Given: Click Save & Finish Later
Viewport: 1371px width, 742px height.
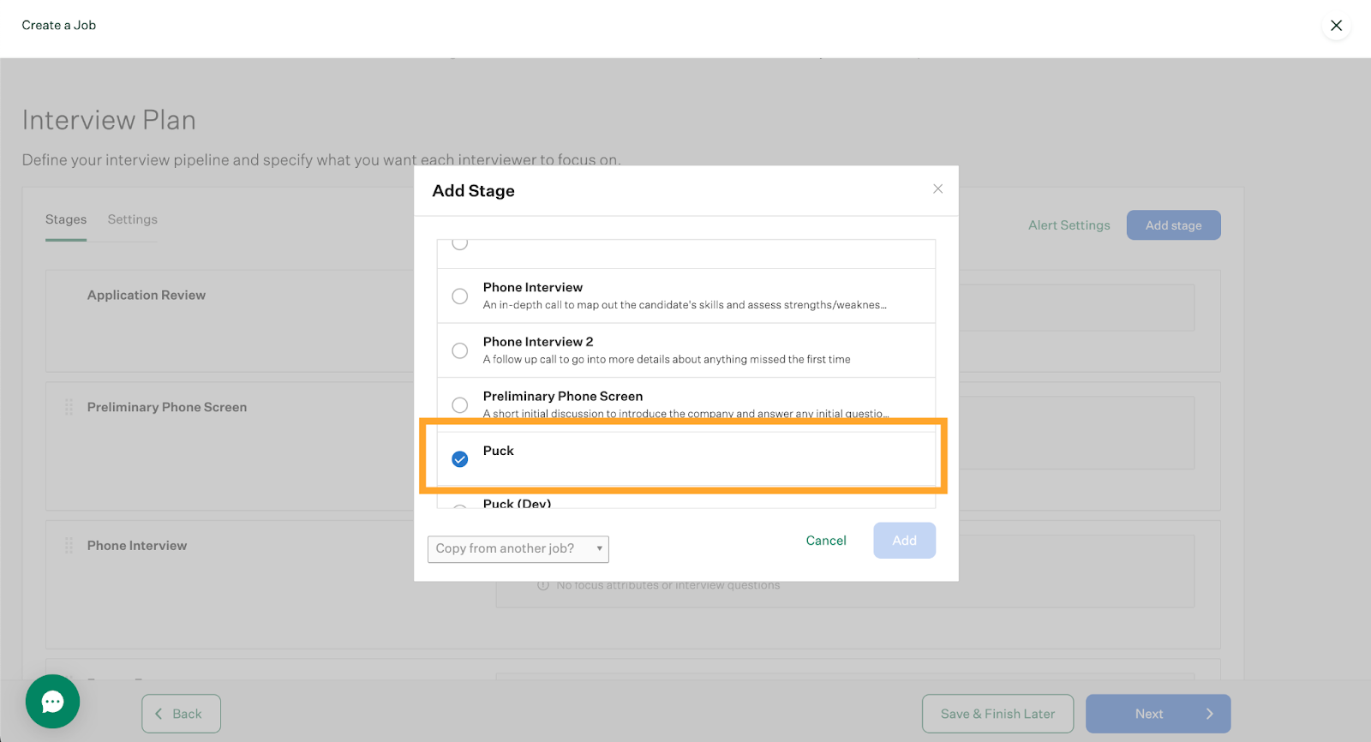Looking at the screenshot, I should point(997,714).
